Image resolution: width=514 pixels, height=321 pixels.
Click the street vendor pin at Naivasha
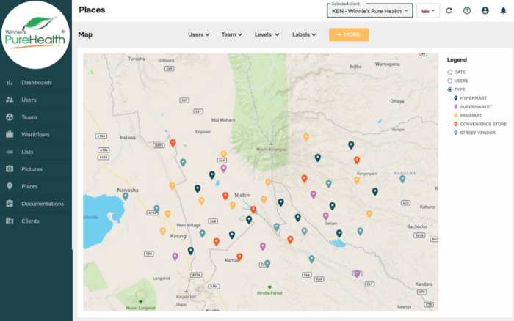tap(126, 196)
